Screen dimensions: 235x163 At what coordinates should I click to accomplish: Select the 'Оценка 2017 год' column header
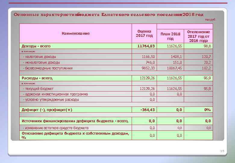pos(144,33)
